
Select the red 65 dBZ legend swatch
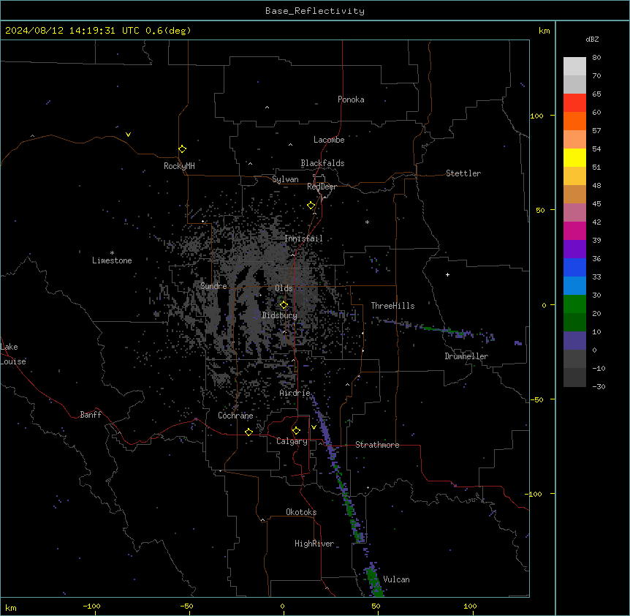pos(574,102)
